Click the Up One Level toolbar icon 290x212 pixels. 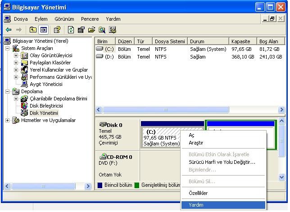(x=33, y=30)
